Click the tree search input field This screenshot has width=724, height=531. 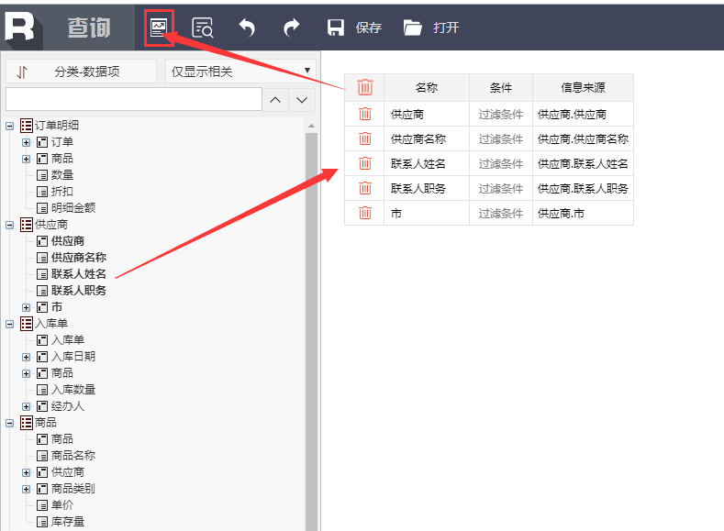tap(134, 99)
